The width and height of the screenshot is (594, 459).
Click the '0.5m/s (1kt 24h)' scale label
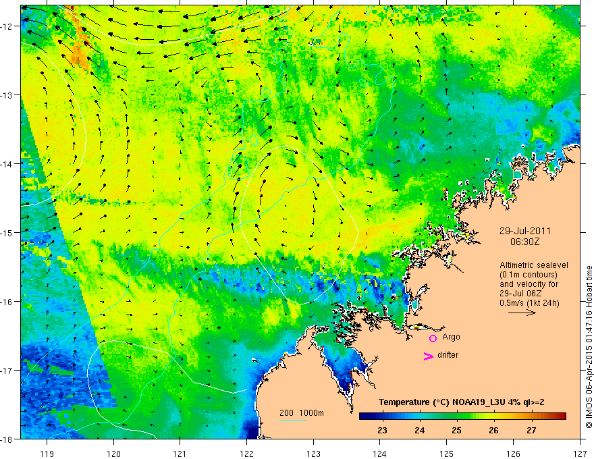[530, 303]
